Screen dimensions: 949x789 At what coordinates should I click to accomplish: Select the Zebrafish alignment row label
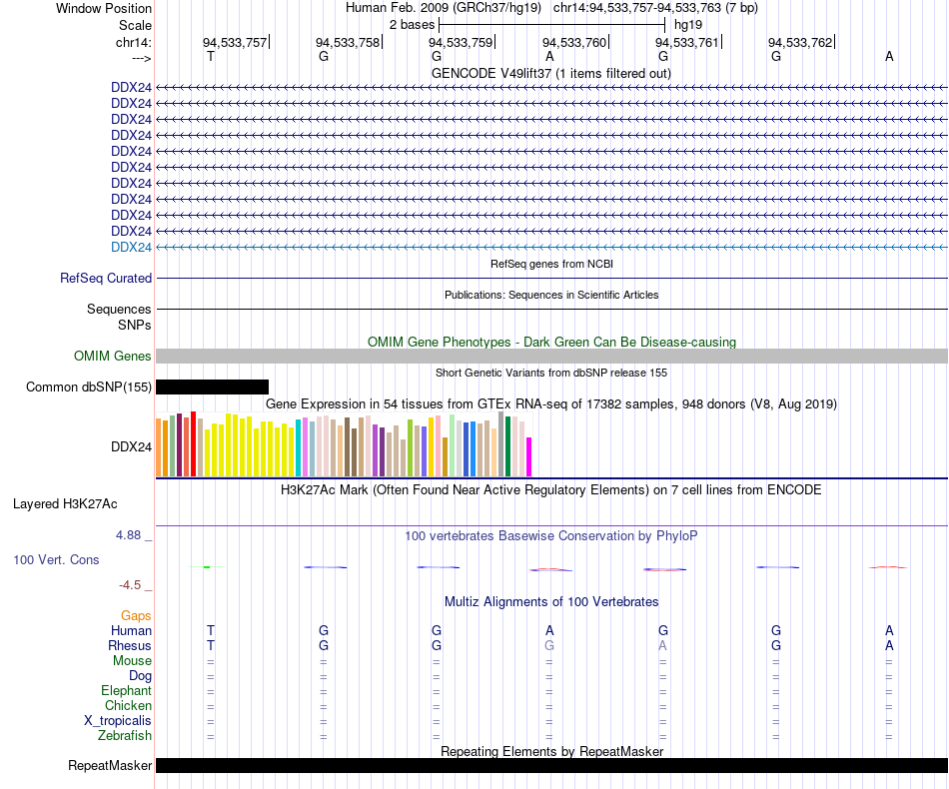(125, 736)
